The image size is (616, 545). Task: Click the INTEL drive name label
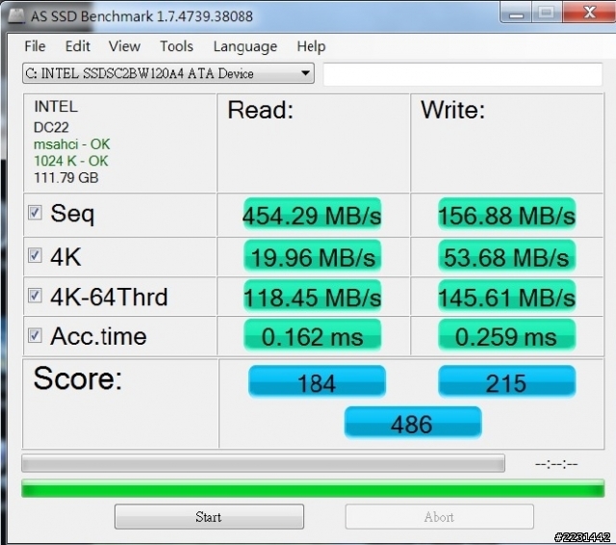pos(56,107)
